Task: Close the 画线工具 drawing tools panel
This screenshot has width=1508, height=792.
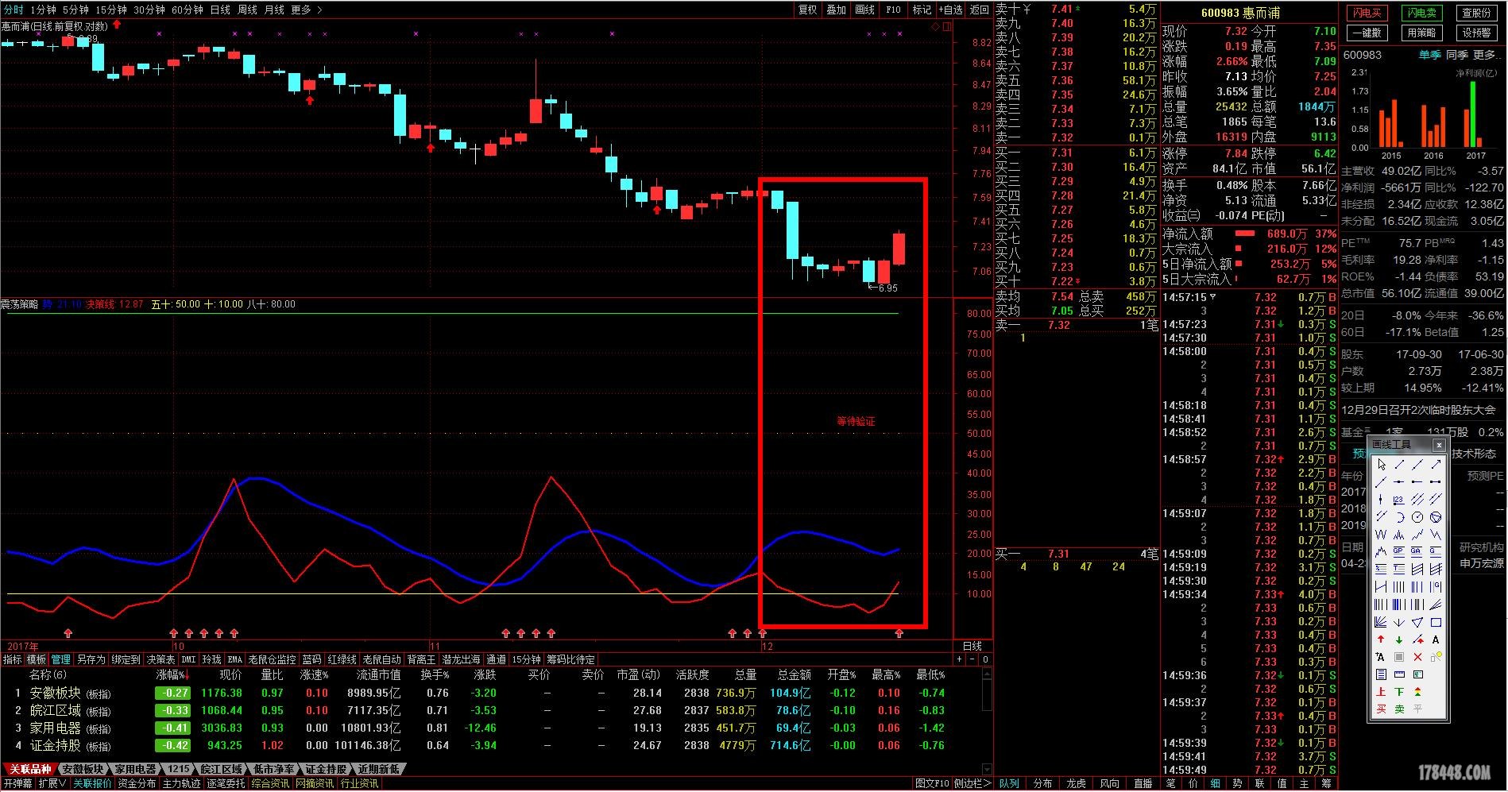Action: coord(1438,445)
